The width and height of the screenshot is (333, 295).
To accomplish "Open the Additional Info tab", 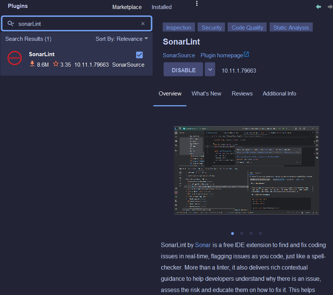I will pos(279,94).
